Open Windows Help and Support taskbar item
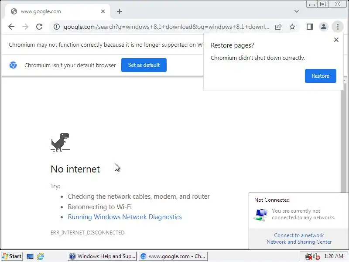The image size is (349, 262). click(x=102, y=256)
